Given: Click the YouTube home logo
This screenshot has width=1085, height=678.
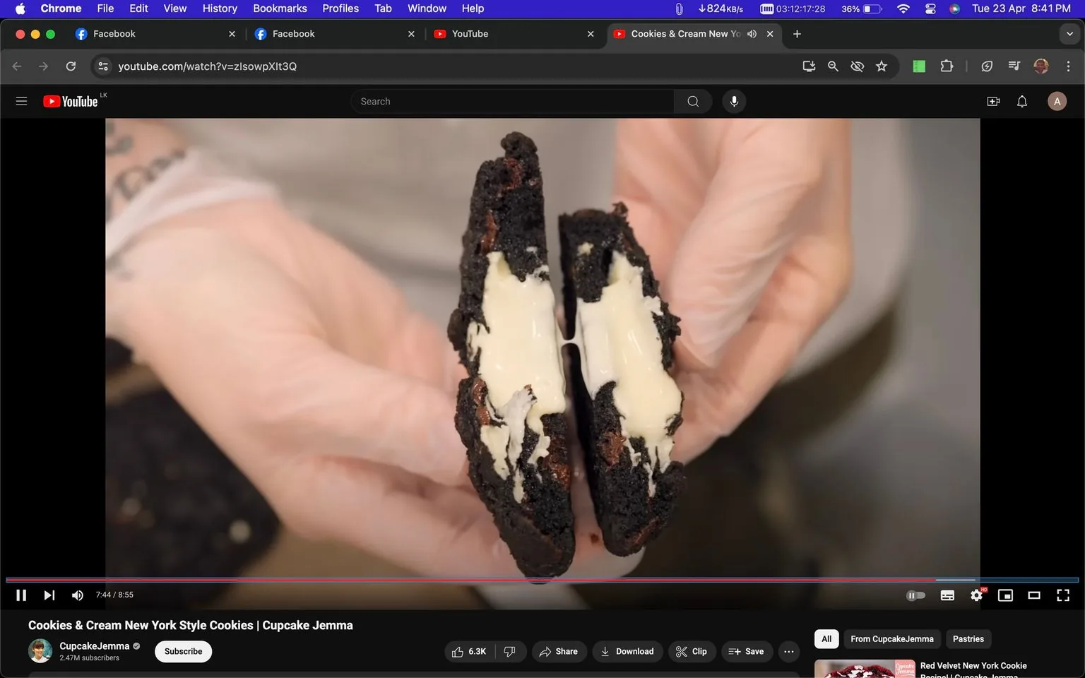Looking at the screenshot, I should click(71, 101).
